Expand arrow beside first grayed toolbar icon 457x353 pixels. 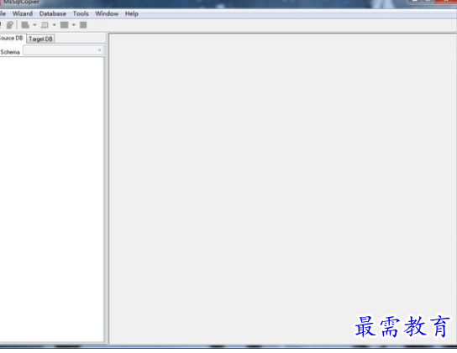point(34,25)
